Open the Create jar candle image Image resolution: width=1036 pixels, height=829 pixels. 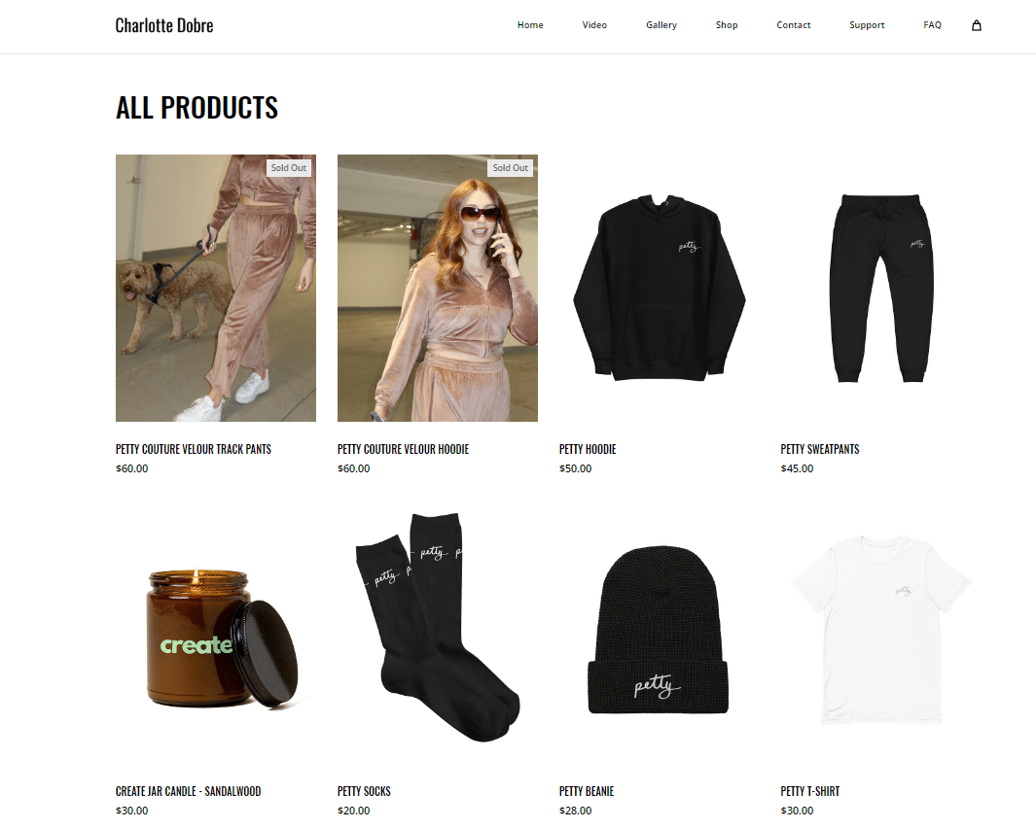215,631
